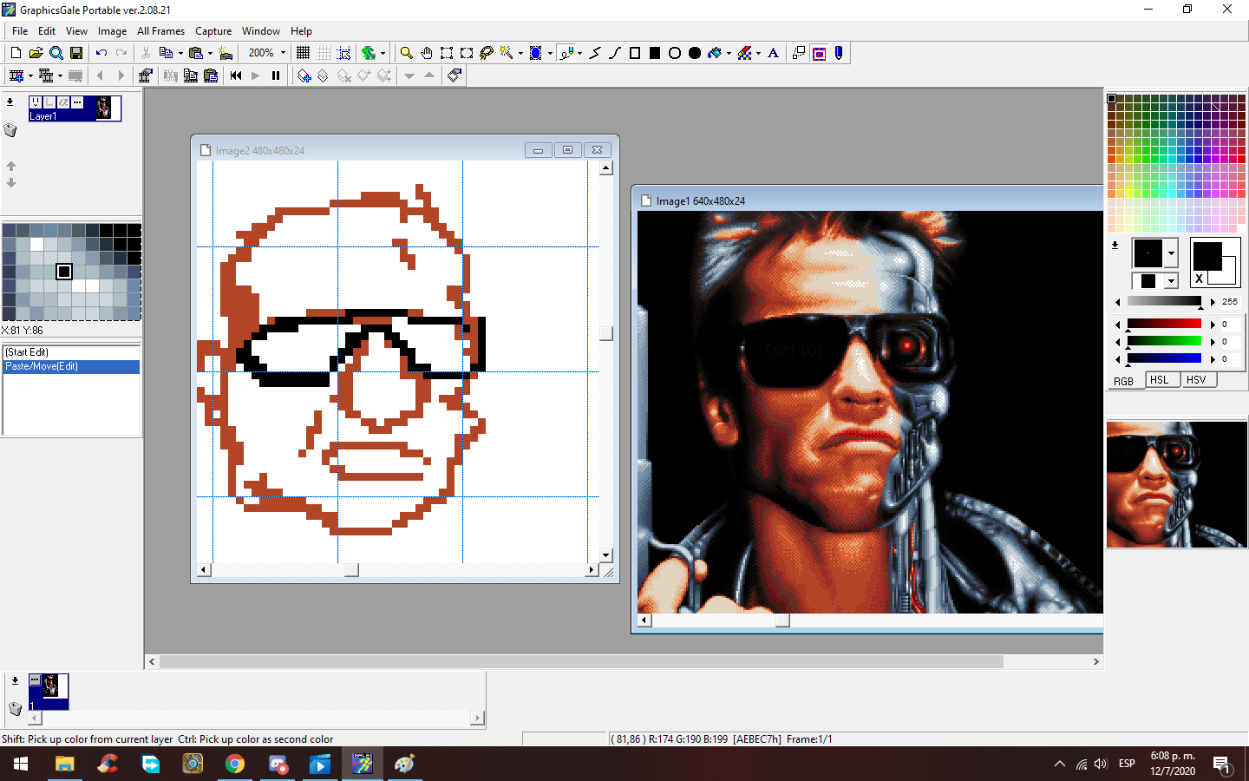
Task: Toggle Layer1 alpha transparency button
Action: (x=63, y=102)
